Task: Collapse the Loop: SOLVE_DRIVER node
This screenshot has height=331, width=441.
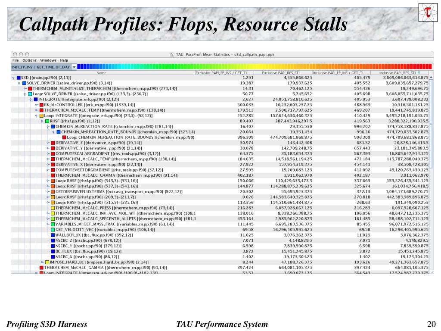Action: coord(25,94)
